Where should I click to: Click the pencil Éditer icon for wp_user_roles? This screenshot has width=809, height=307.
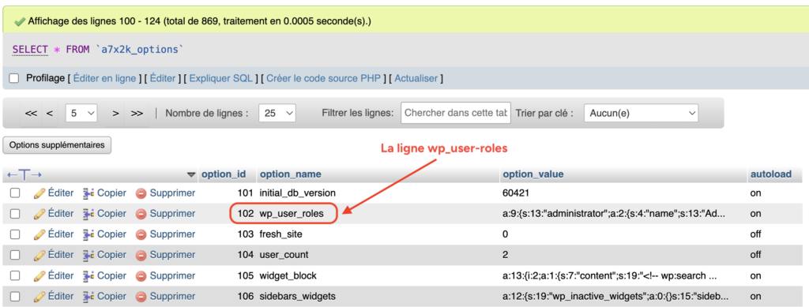[40, 214]
